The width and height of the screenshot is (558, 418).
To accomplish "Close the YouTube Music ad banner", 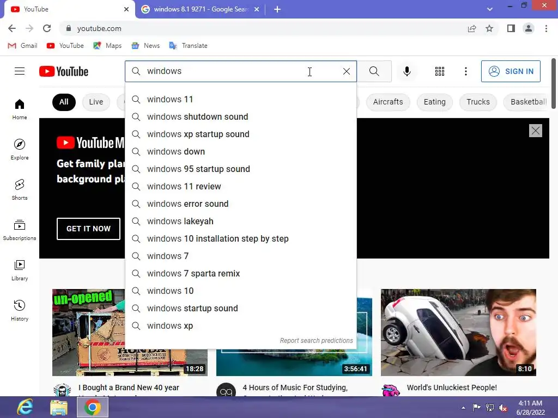I will pyautogui.click(x=535, y=131).
